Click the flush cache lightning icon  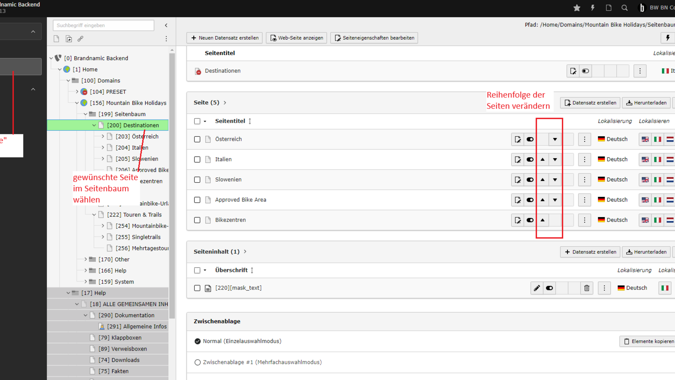(x=593, y=8)
